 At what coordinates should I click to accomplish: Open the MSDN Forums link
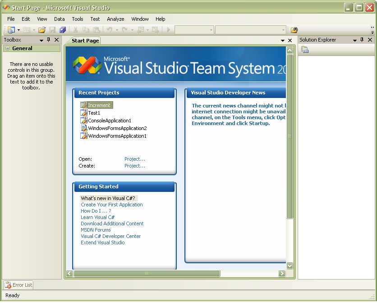click(x=96, y=230)
